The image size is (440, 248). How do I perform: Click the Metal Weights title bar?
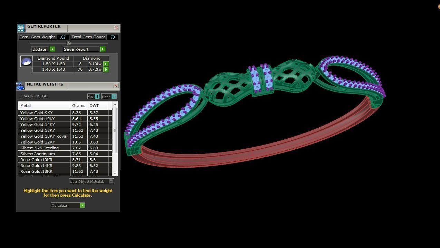click(69, 86)
